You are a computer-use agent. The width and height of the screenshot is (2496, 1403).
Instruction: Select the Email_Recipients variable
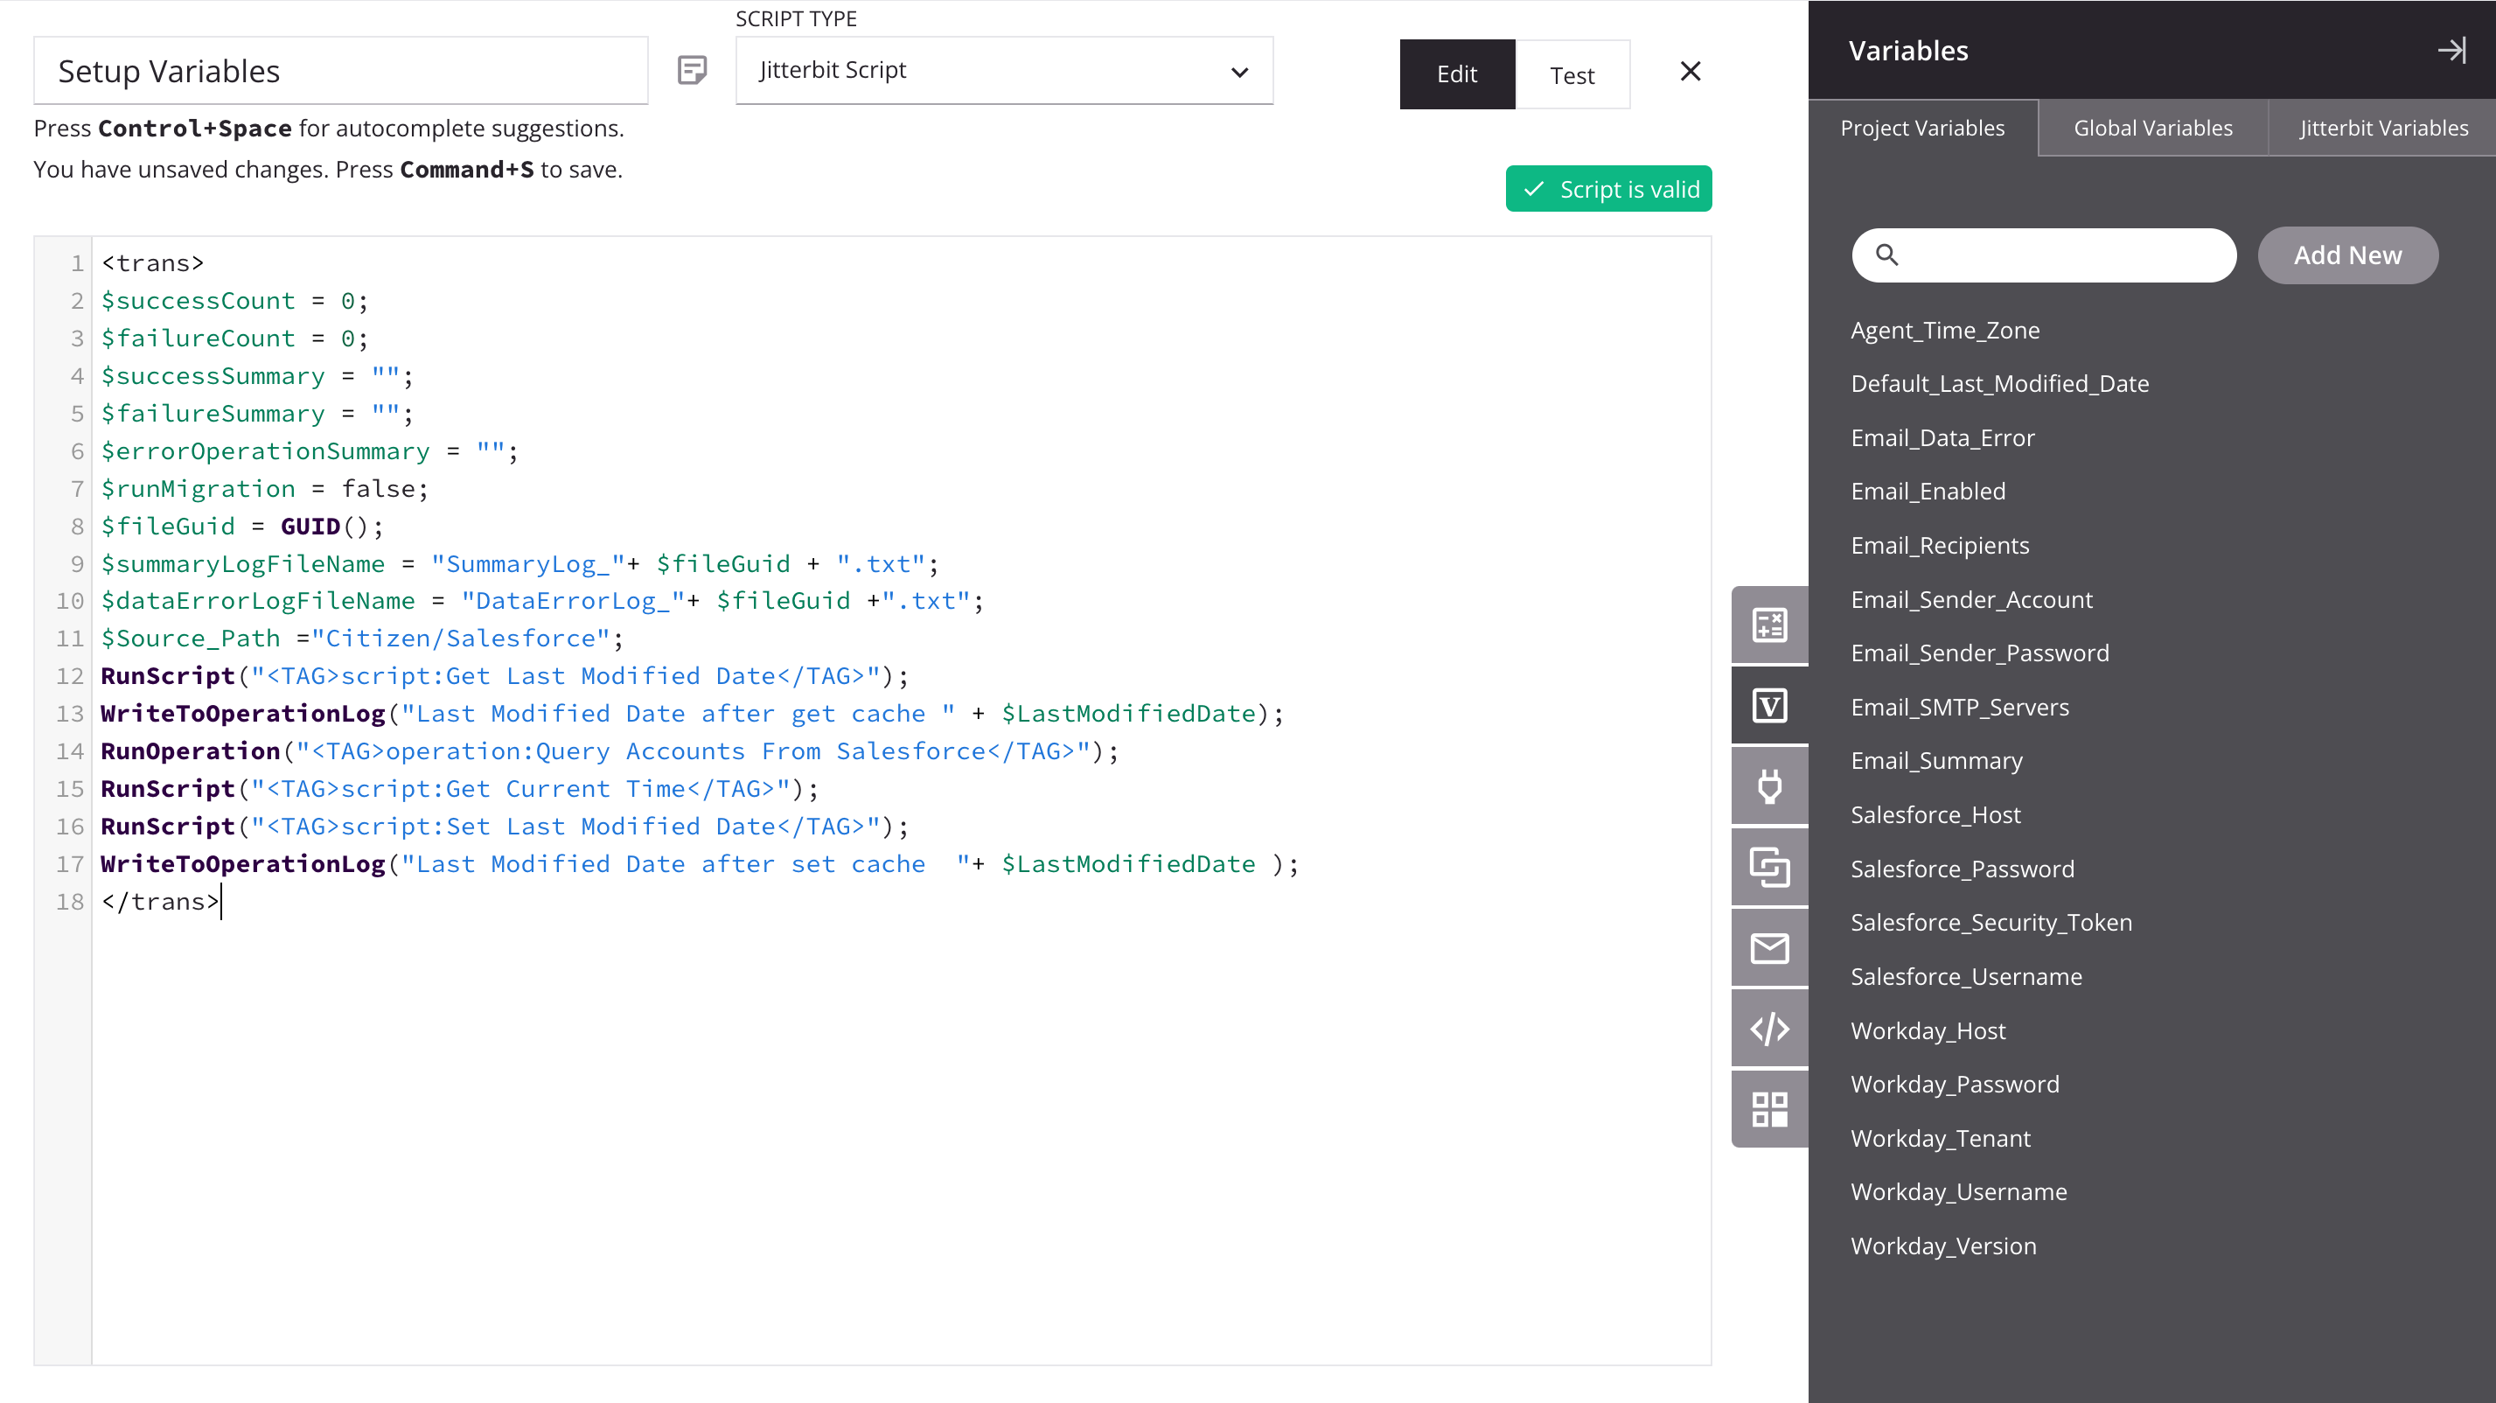[1941, 544]
